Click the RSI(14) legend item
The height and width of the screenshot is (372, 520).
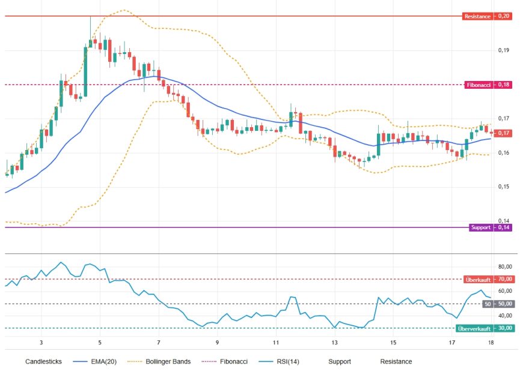pyautogui.click(x=279, y=361)
